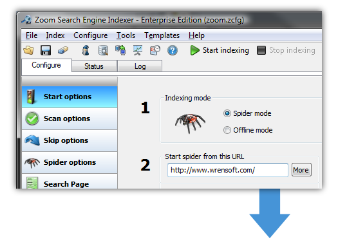Click the title bar application icon
This screenshot has height=244, width=338.
point(27,20)
